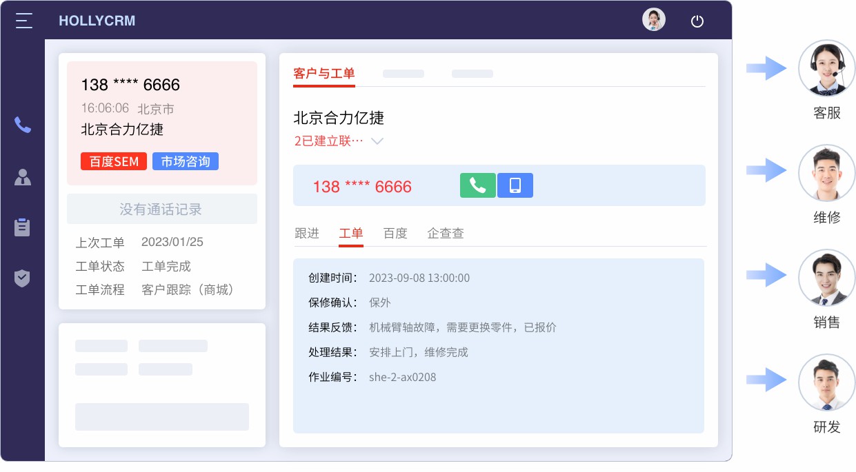856x472 pixels.
Task: Select the shield security icon in sidebar
Action: click(23, 278)
